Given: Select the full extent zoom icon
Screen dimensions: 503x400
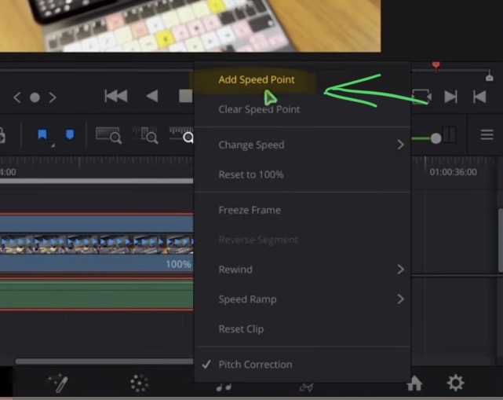Looking at the screenshot, I should point(108,135).
